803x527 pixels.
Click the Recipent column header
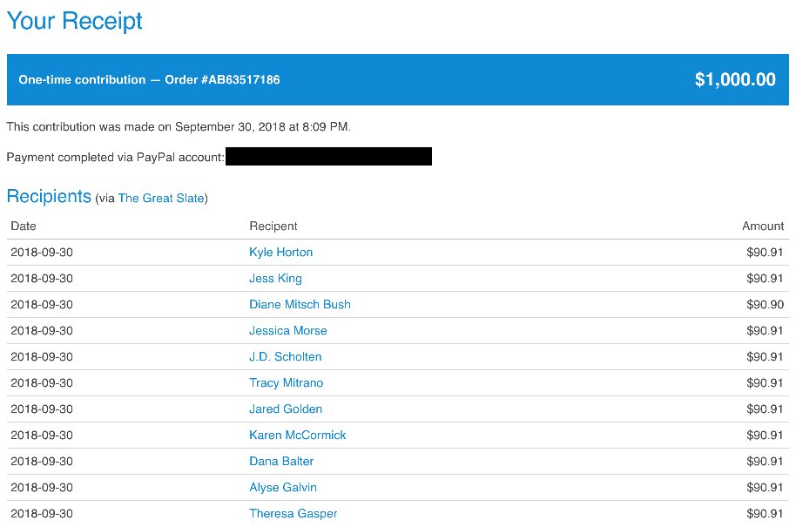tap(273, 226)
